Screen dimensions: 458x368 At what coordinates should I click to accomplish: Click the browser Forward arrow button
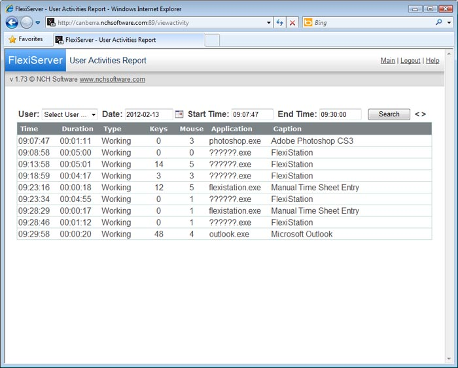click(27, 22)
